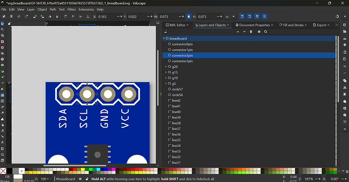Open the units dropdown showing in
This screenshot has height=182, width=349.
[x=230, y=17]
